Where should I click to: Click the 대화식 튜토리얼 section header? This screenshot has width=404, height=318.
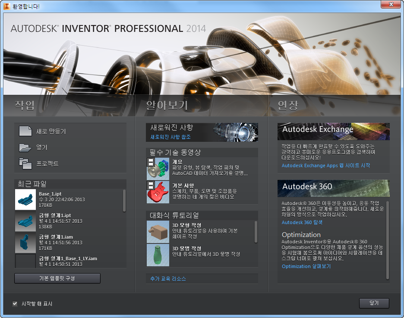pos(202,215)
